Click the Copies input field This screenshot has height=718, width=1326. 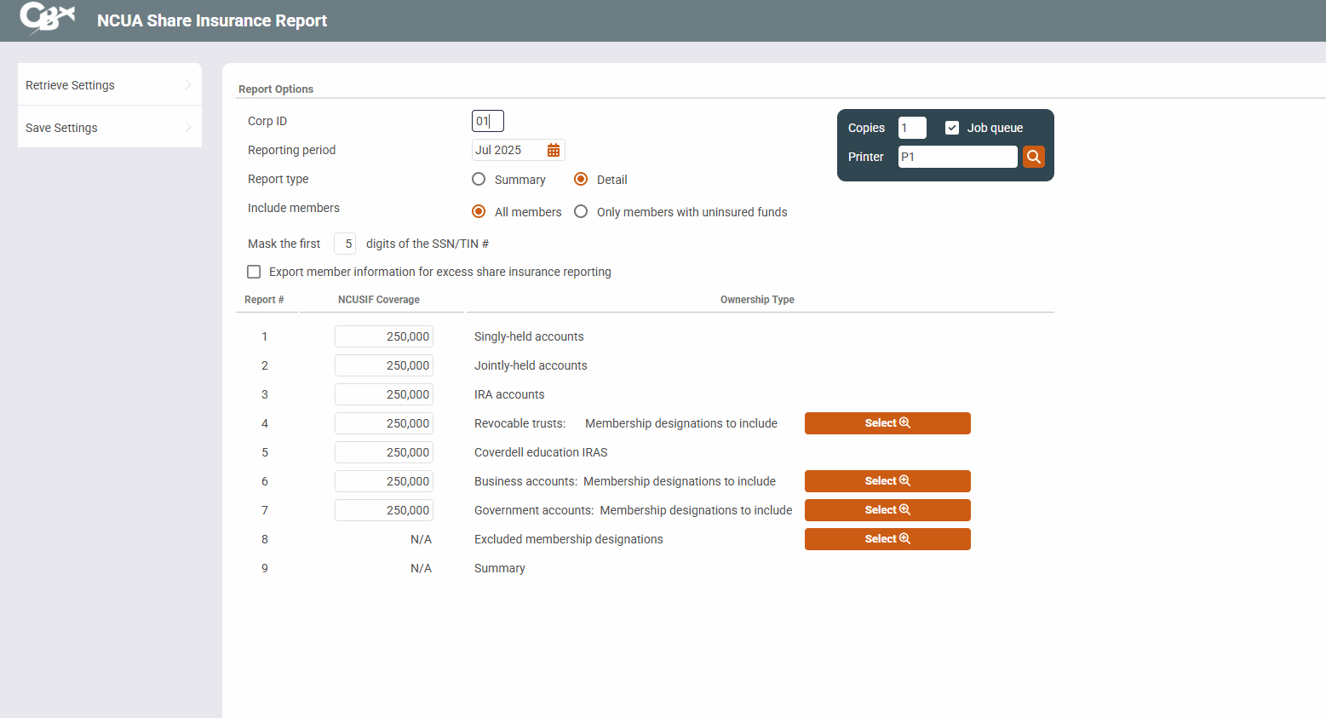[912, 128]
